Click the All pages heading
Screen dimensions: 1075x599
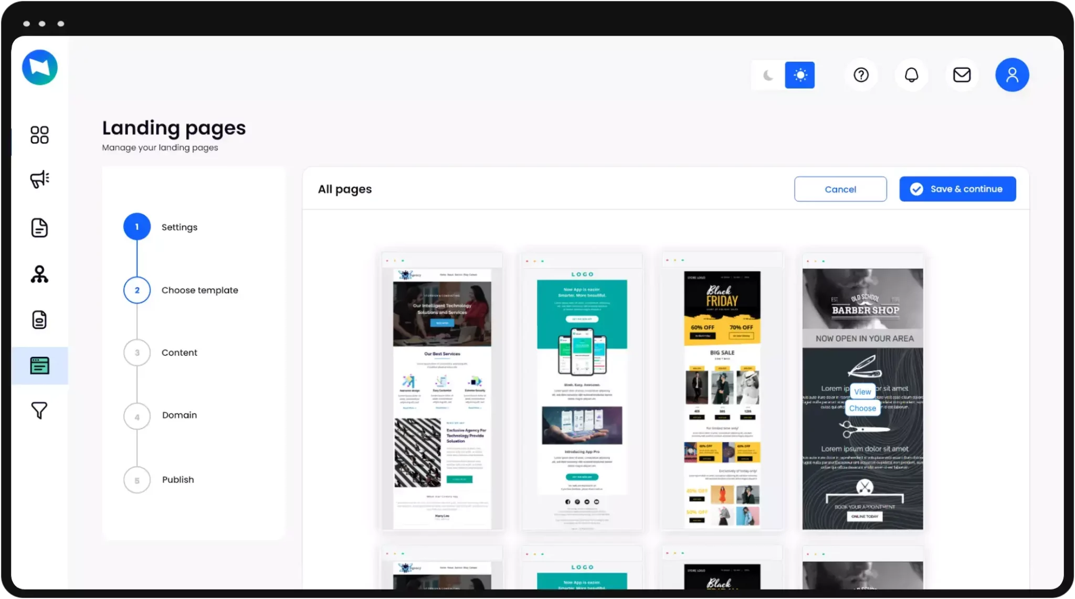[x=345, y=189]
